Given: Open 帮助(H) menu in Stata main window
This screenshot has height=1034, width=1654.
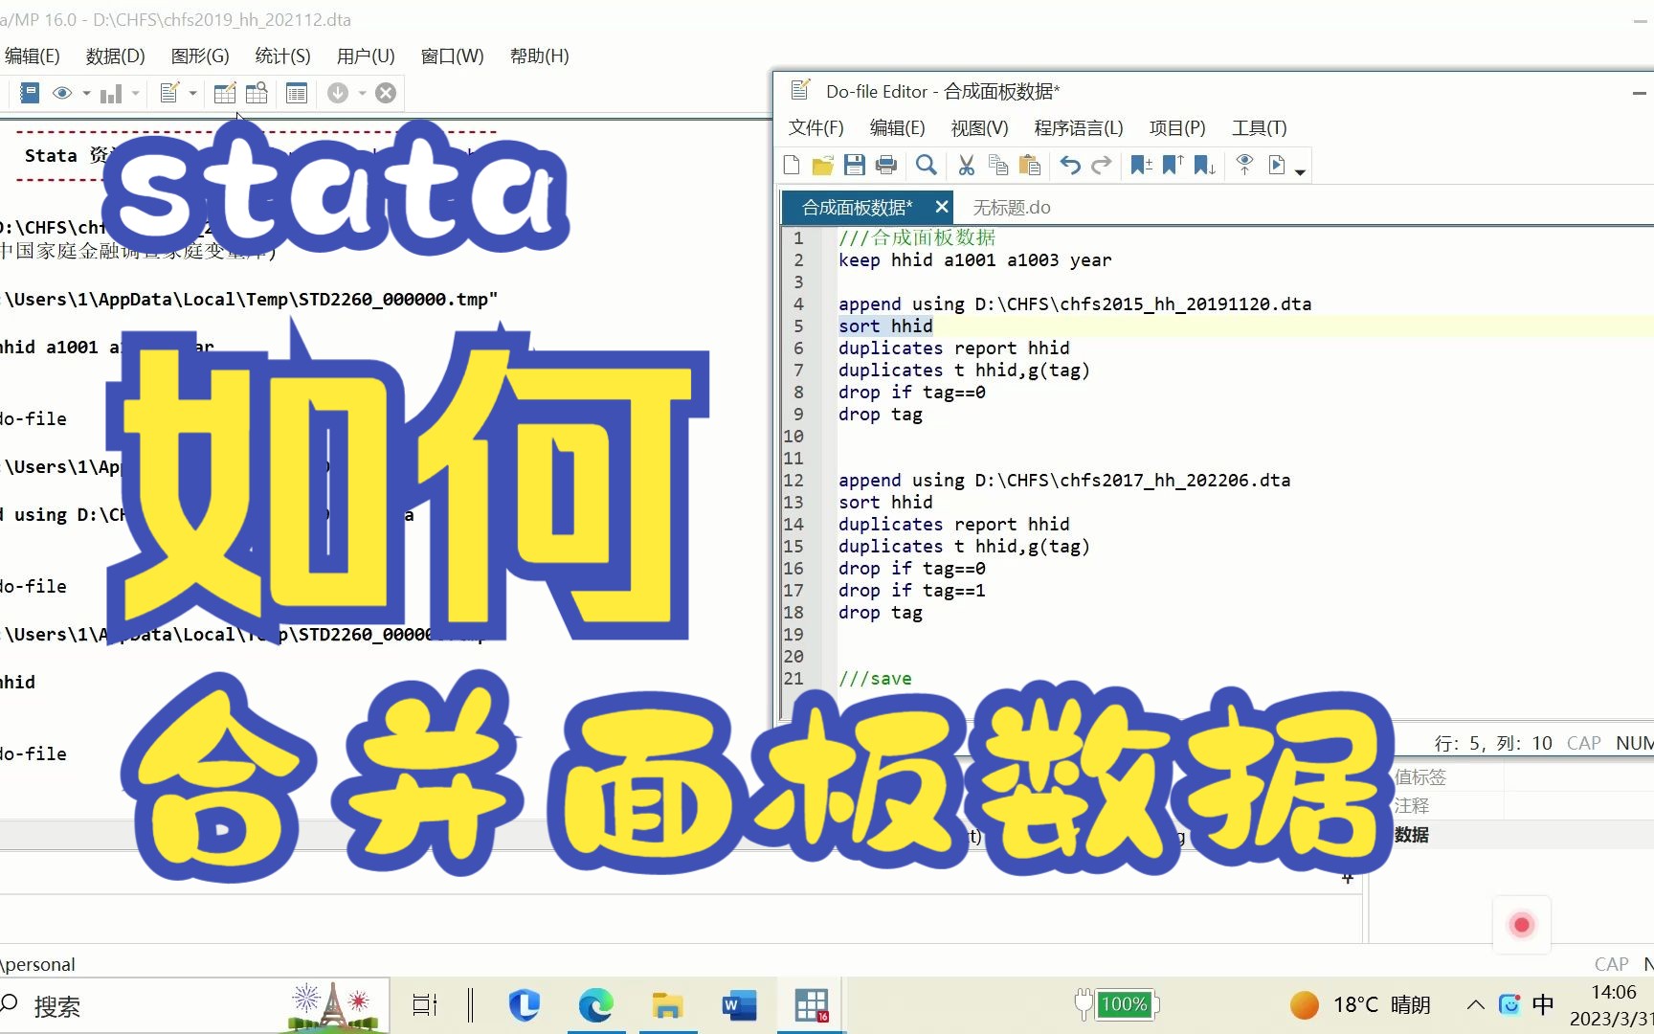Looking at the screenshot, I should [x=539, y=56].
